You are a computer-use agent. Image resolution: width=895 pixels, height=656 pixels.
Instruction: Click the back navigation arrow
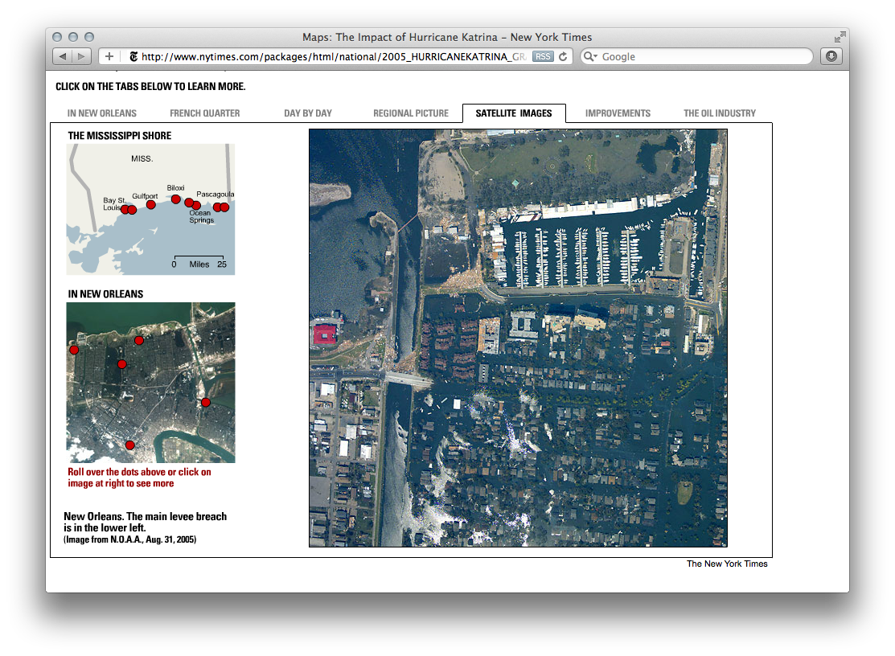pyautogui.click(x=63, y=56)
